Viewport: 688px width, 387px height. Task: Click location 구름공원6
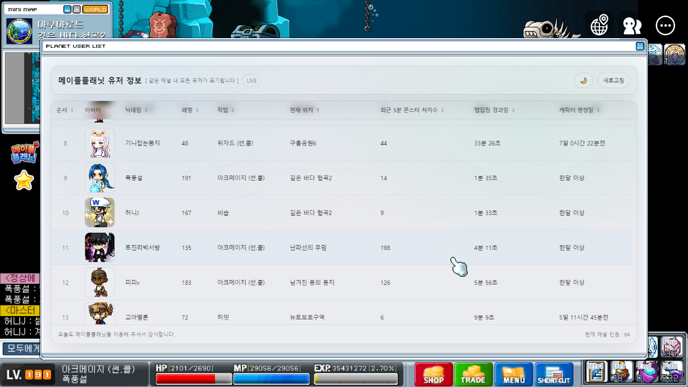[x=303, y=144]
